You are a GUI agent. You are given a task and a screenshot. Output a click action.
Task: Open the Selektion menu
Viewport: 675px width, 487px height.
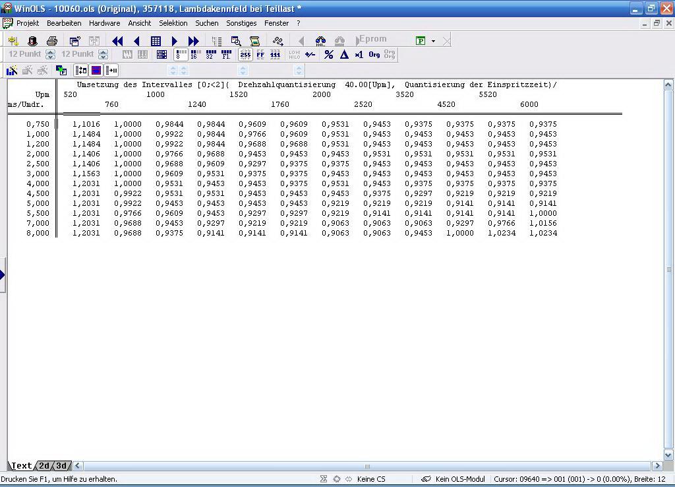(x=173, y=23)
